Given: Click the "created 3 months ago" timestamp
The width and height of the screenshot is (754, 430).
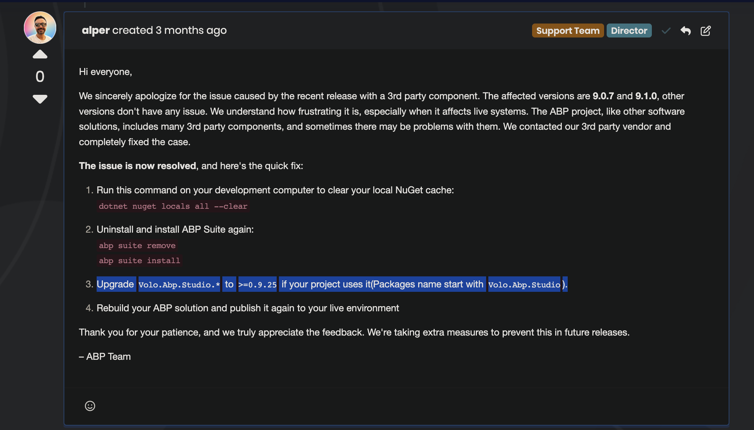Looking at the screenshot, I should coord(169,30).
